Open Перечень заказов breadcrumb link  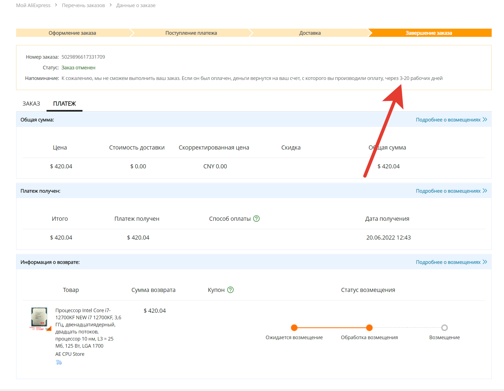pyautogui.click(x=83, y=5)
